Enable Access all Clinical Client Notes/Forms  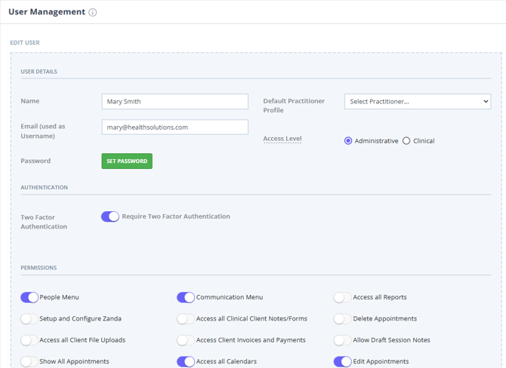[x=186, y=319]
